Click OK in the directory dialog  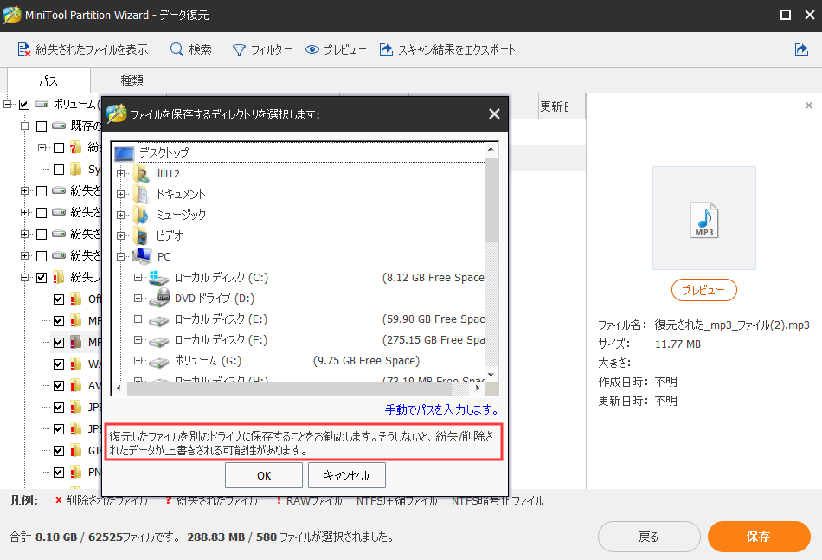click(x=264, y=475)
